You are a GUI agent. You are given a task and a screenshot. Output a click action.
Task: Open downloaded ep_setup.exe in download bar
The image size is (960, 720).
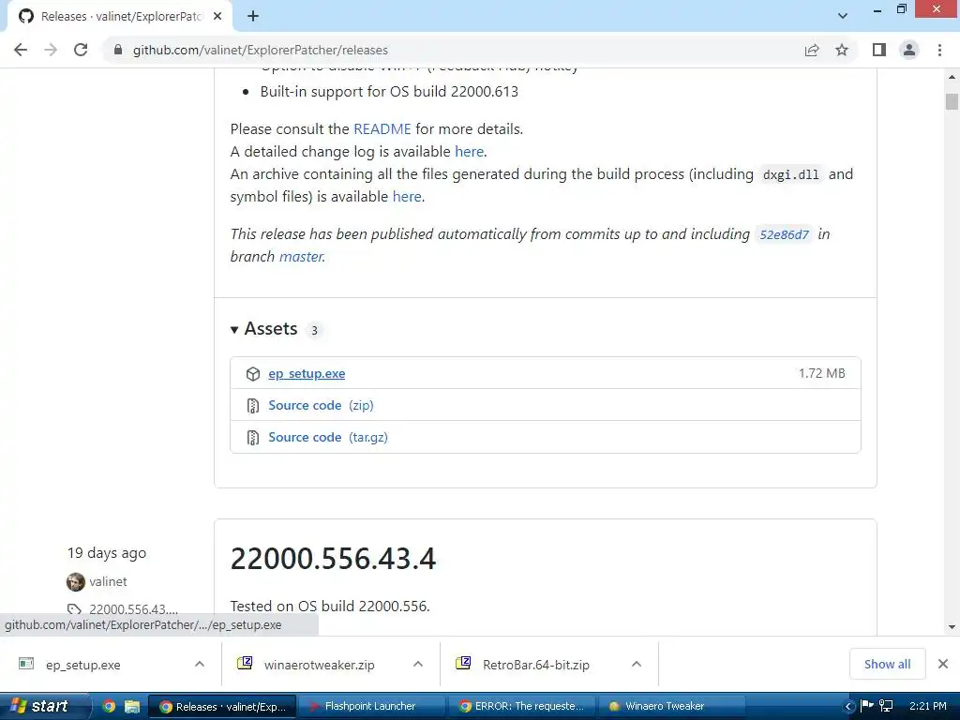tap(82, 665)
